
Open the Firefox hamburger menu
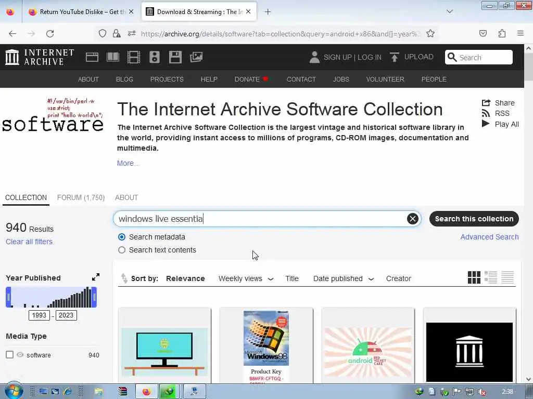coord(521,33)
